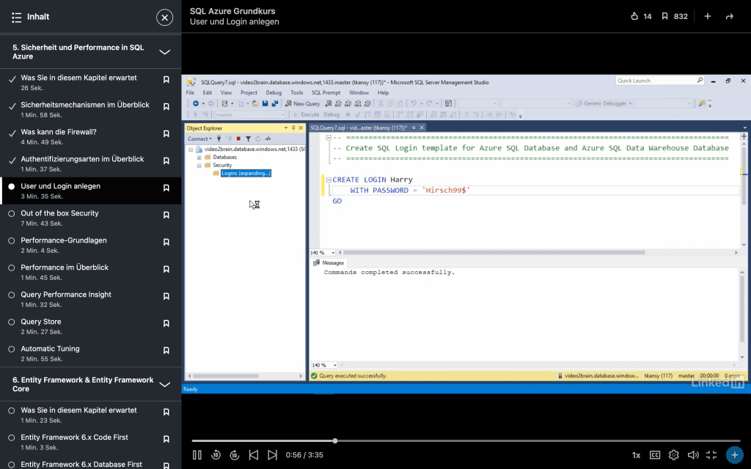Bookmark the 'Query Store' lesson

pyautogui.click(x=166, y=323)
